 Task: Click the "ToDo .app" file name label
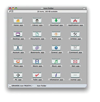point(37,80)
